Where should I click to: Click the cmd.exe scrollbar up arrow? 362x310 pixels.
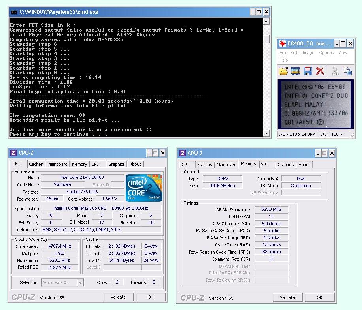[x=266, y=21]
